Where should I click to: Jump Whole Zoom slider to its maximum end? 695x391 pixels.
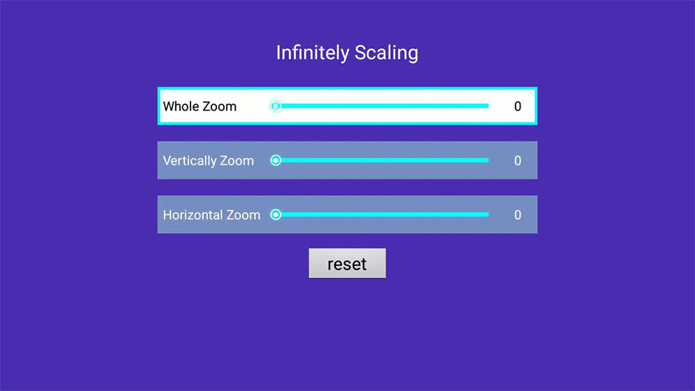[488, 106]
